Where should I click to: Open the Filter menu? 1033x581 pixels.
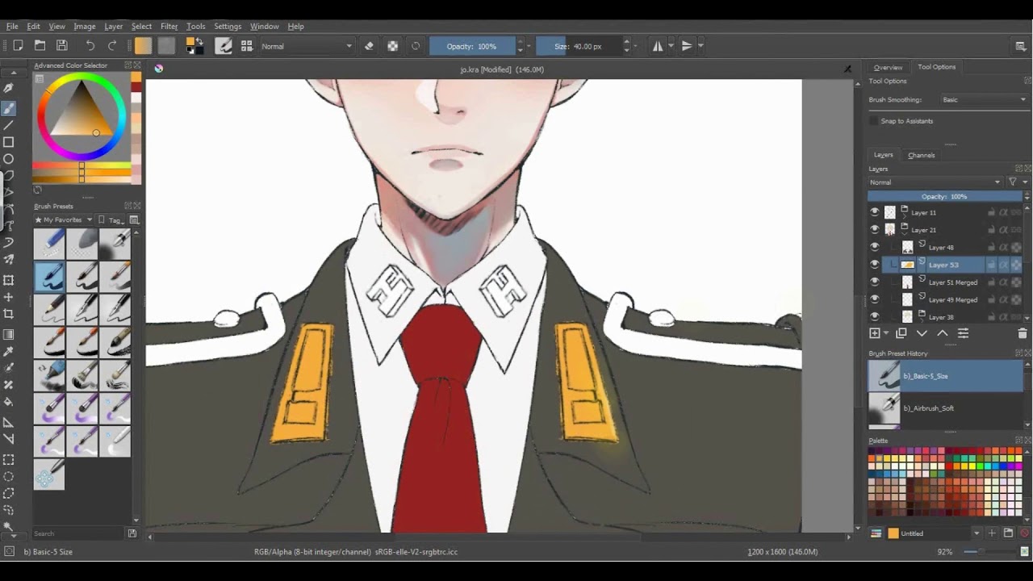click(x=169, y=27)
